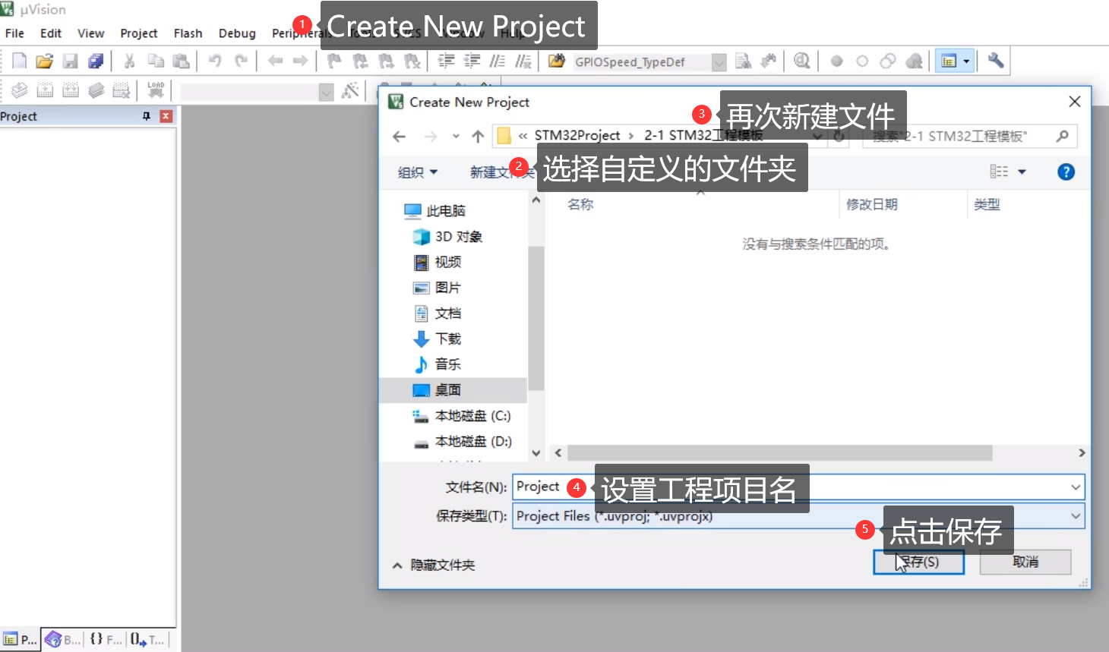Viewport: 1109px width, 652px height.
Task: Click the dialog help question mark icon
Action: coord(1066,172)
